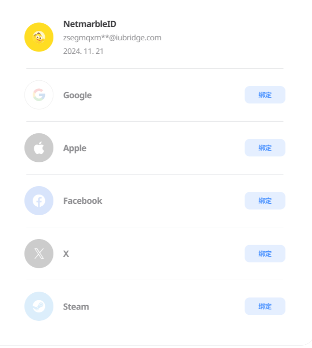312x348 pixels.
Task: Click the 2024. 11. 21 date text
Action: pos(83,51)
